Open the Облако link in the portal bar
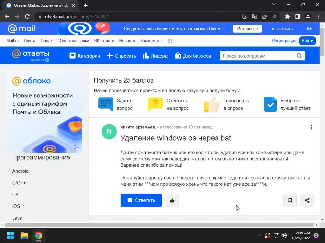 48,41
